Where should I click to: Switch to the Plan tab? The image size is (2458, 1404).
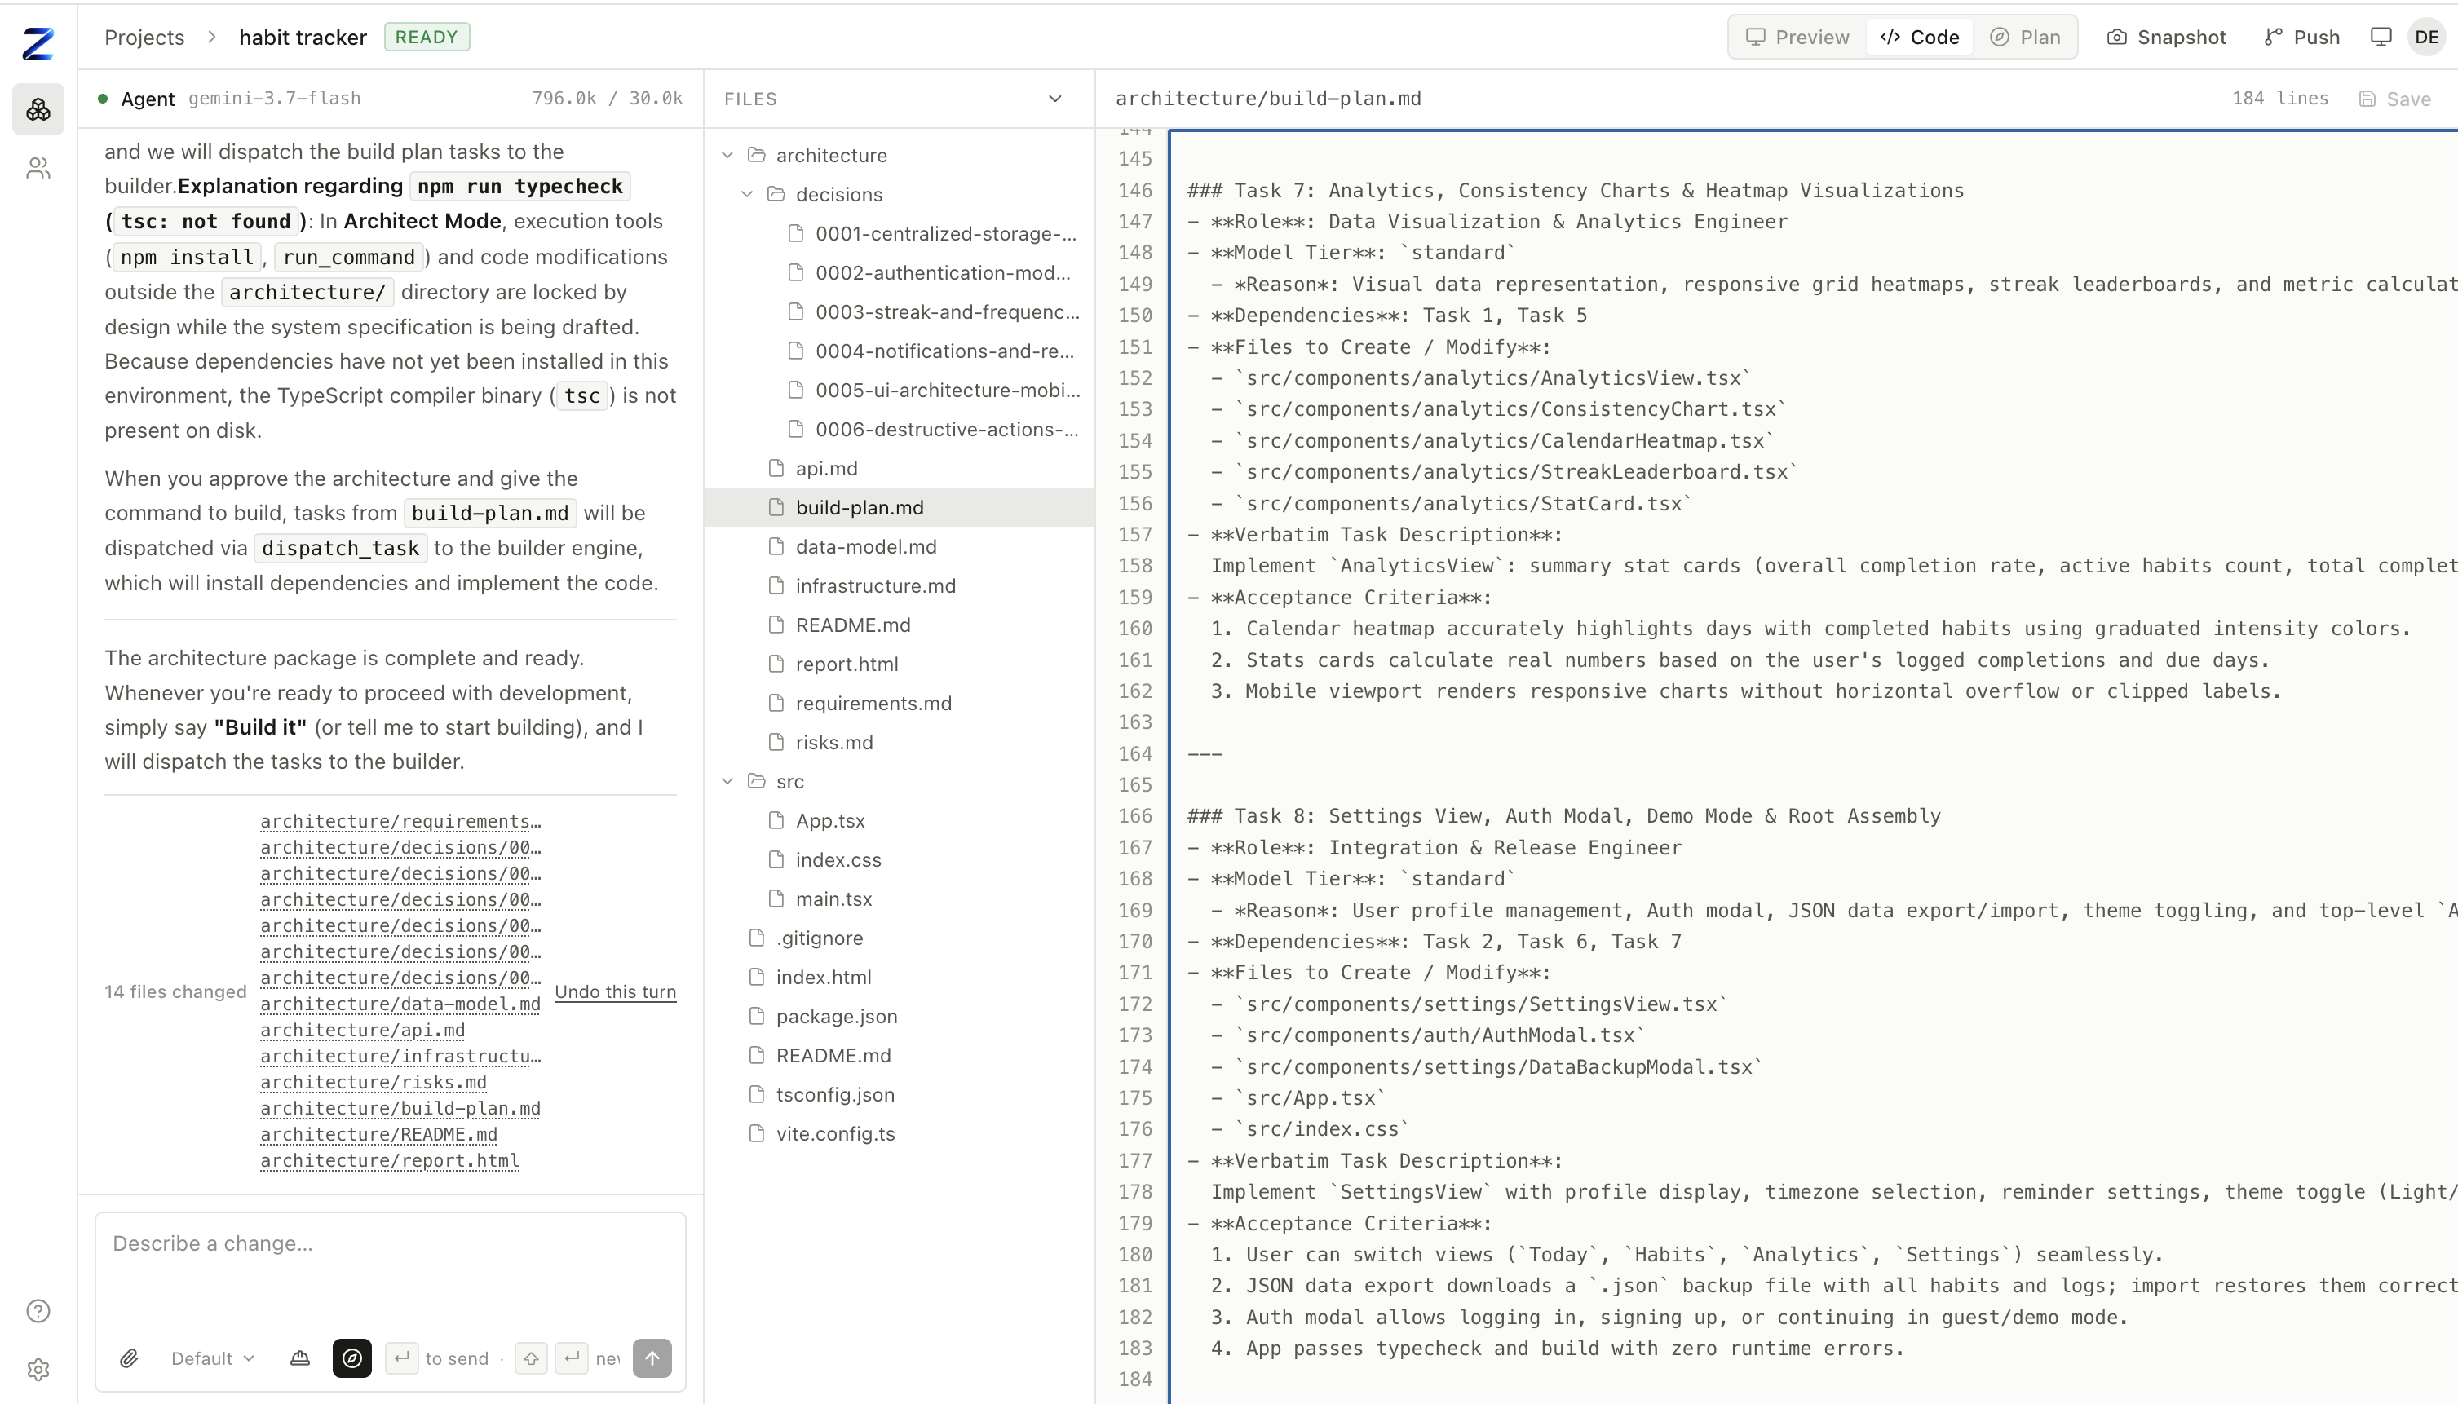point(2025,37)
